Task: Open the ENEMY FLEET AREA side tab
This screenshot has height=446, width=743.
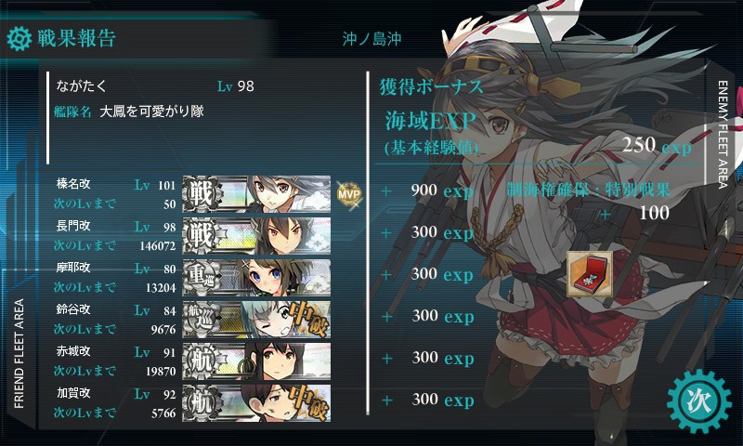Action: point(723,134)
